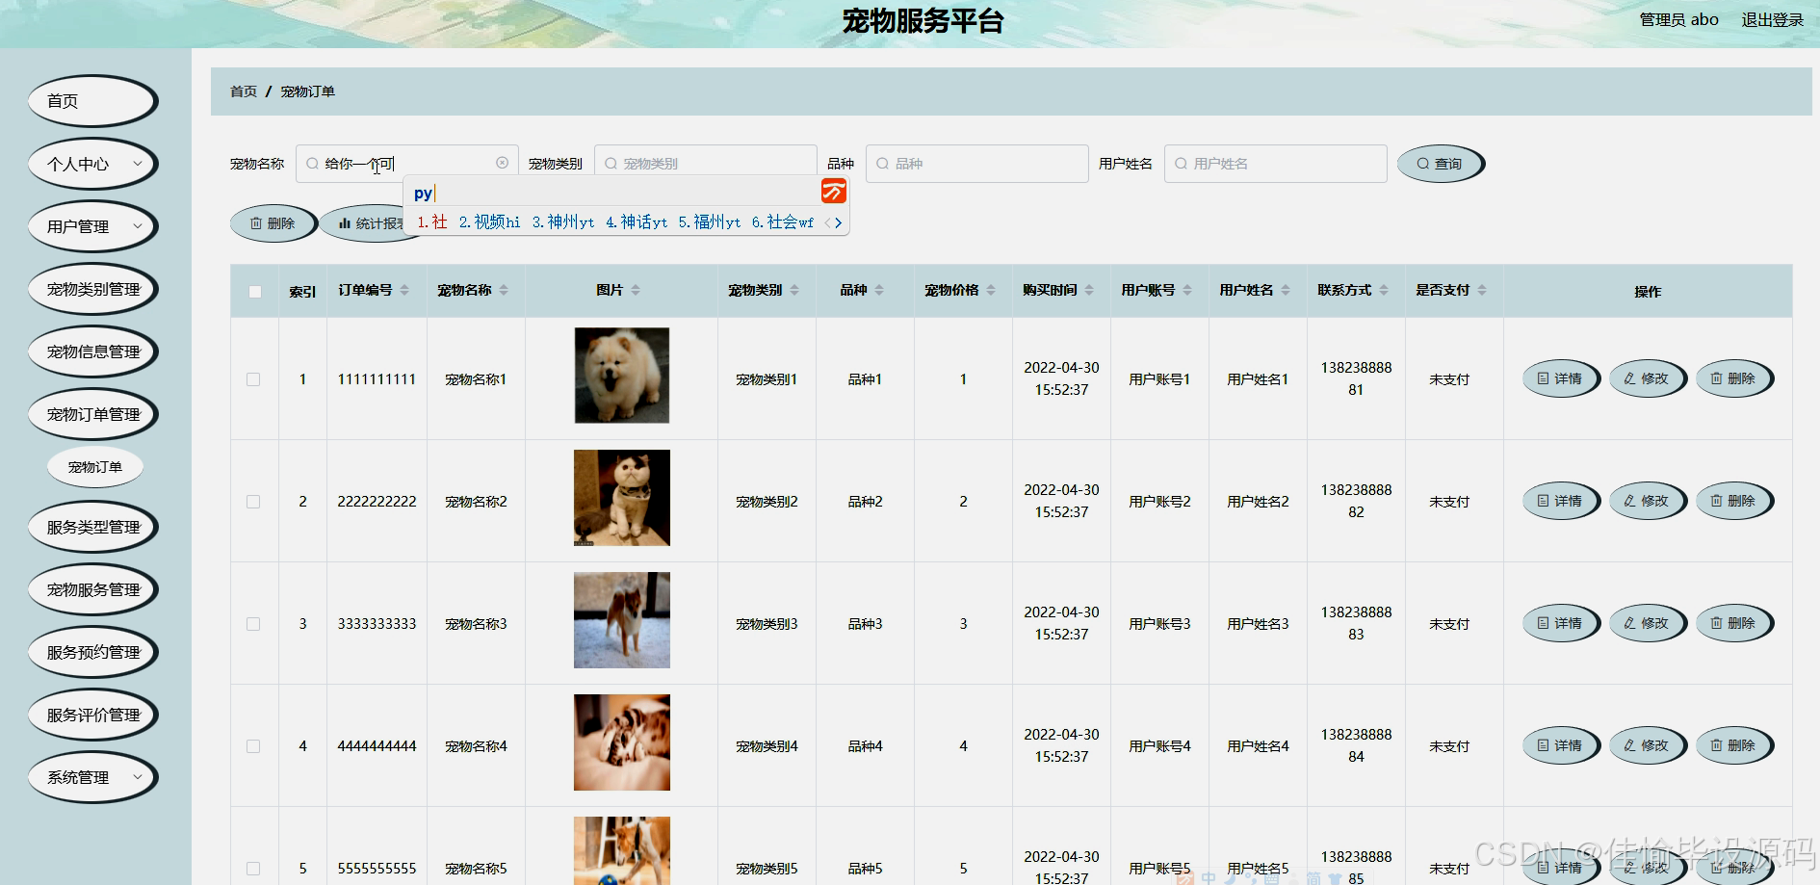Check the row for order 5555555555
1820x885 pixels.
[x=253, y=869]
